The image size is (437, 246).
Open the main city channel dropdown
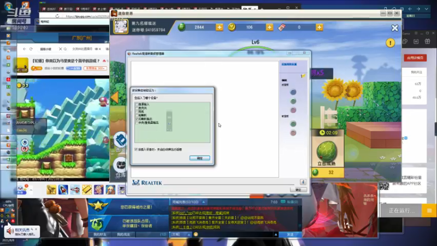180,235
